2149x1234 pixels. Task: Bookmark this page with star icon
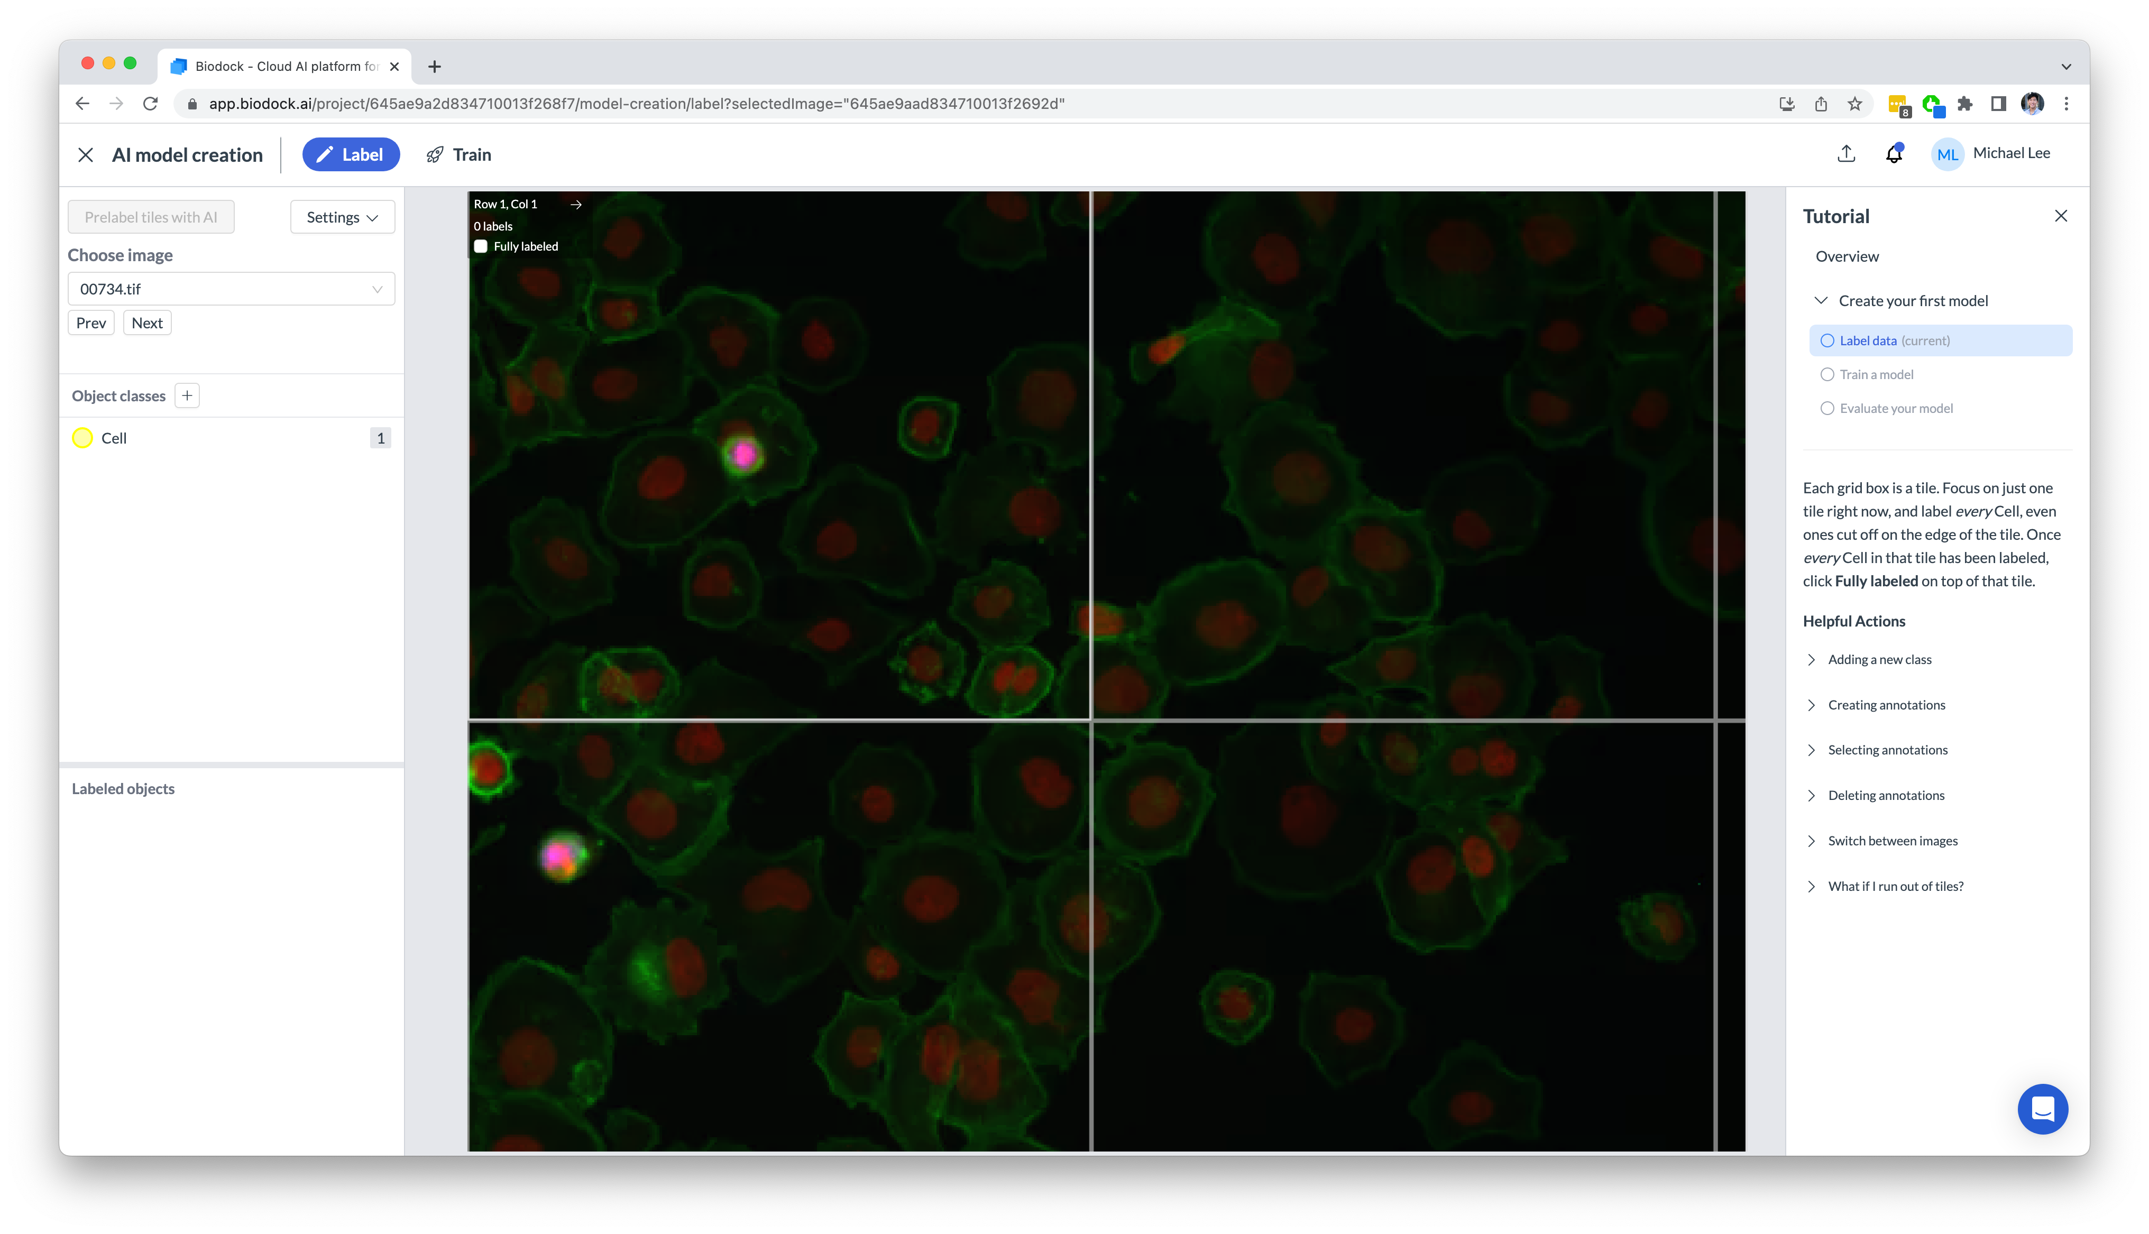pyautogui.click(x=1854, y=104)
